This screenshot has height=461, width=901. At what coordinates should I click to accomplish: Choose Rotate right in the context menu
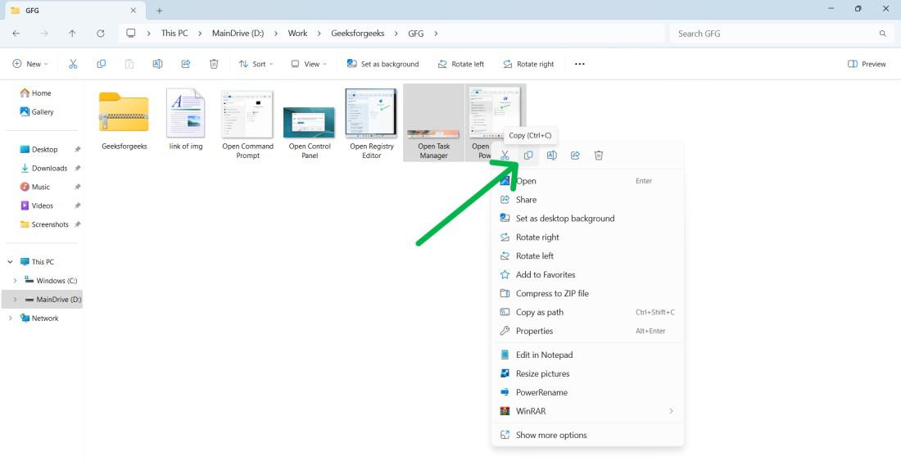point(587,237)
